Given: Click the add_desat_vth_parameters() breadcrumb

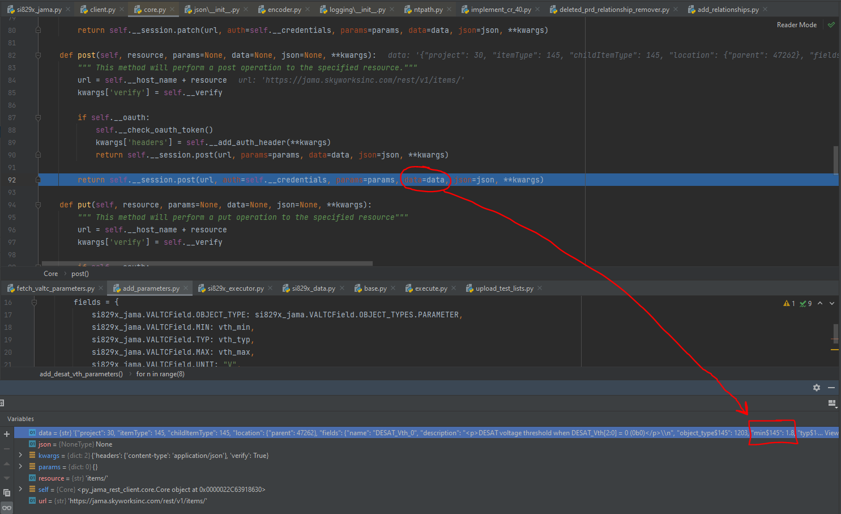Looking at the screenshot, I should click(x=81, y=374).
